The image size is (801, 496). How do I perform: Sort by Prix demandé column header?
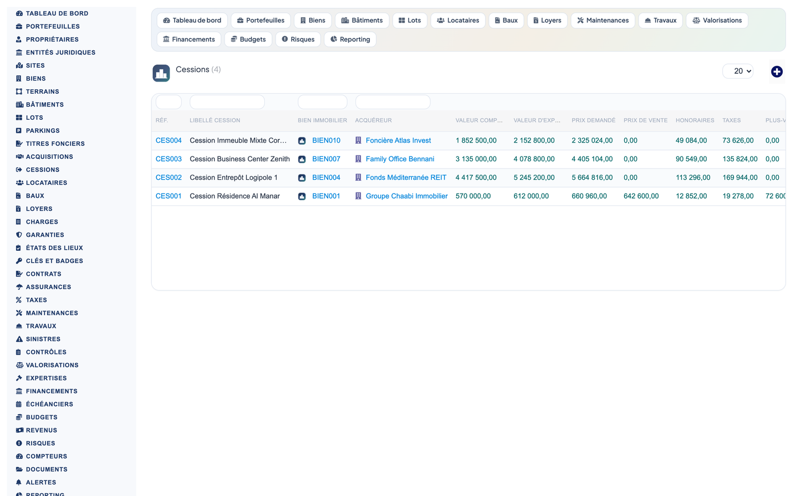click(x=593, y=120)
